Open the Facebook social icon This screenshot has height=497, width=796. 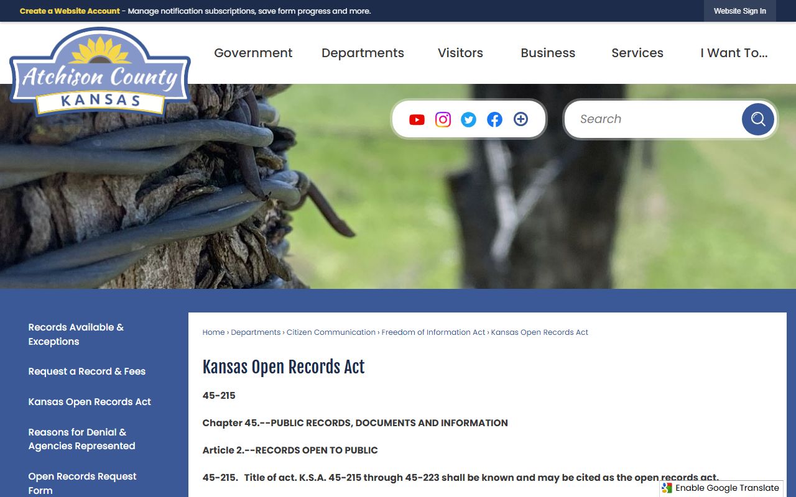(494, 119)
